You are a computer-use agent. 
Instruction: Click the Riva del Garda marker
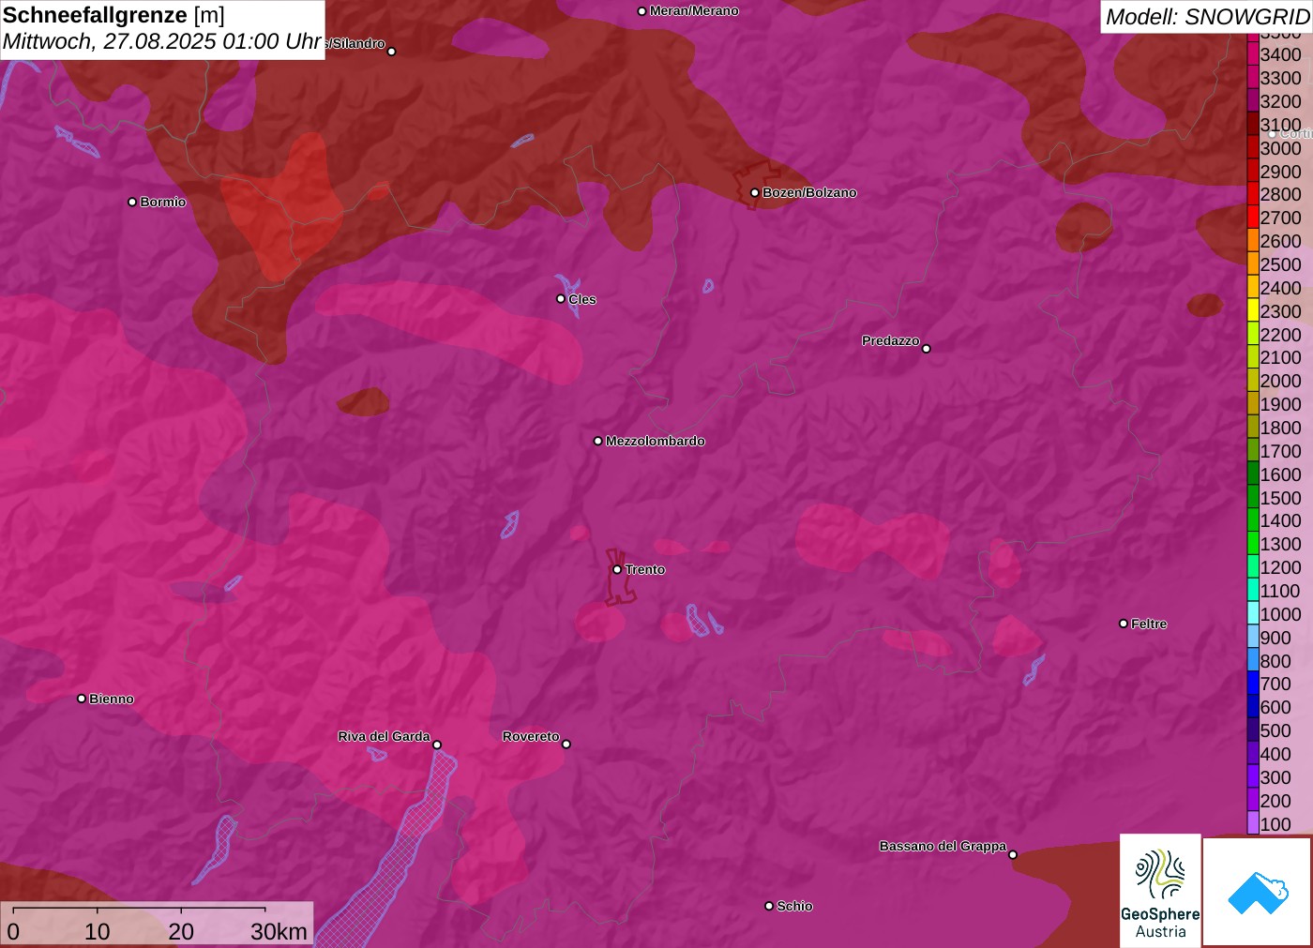coord(437,745)
